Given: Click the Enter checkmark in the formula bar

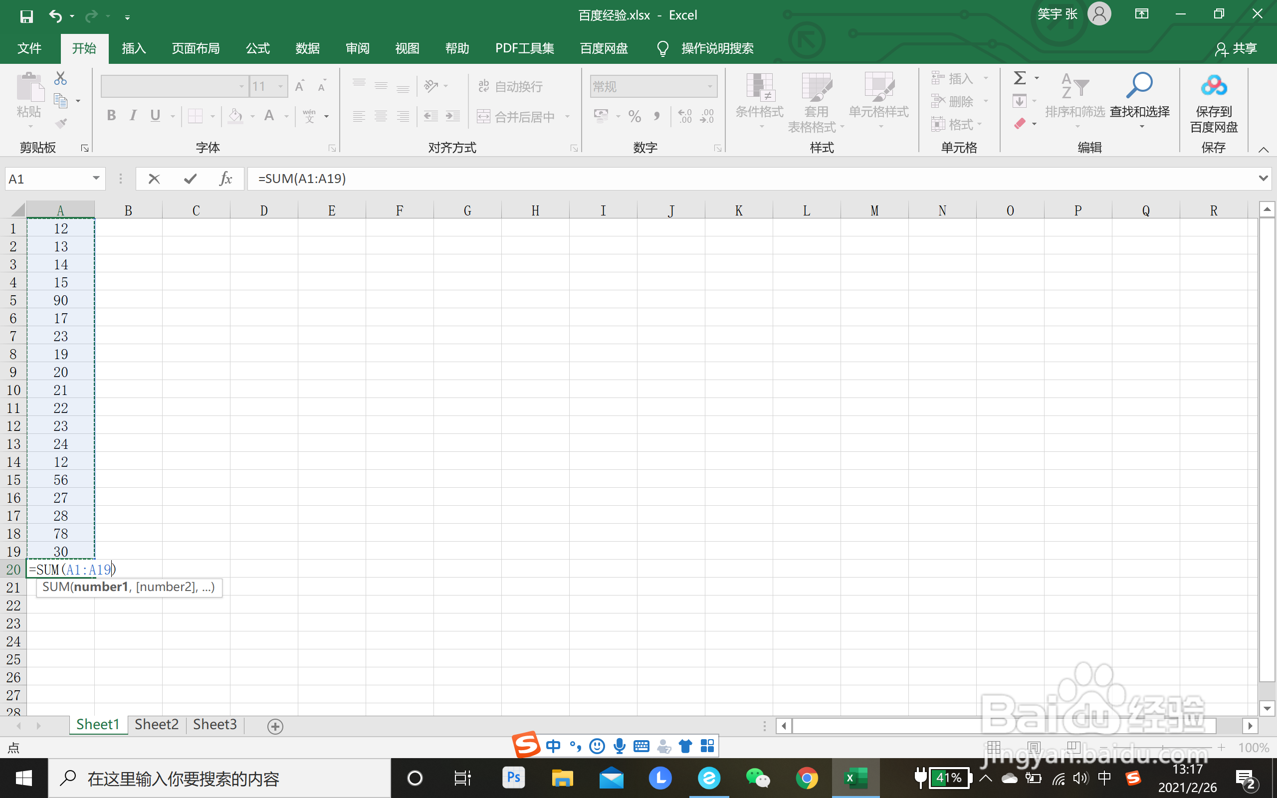Looking at the screenshot, I should (191, 179).
